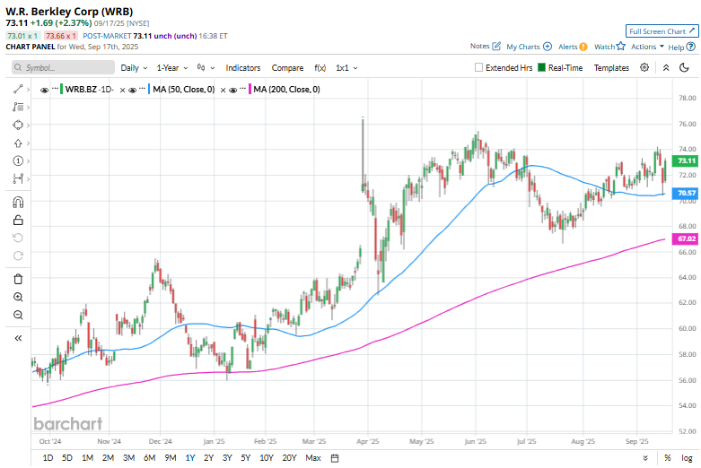This screenshot has height=468, width=701.
Task: Expand the 1-Year period dropdown
Action: (172, 68)
